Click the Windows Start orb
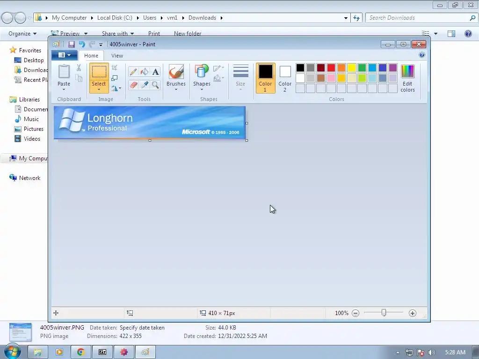 coord(13,352)
